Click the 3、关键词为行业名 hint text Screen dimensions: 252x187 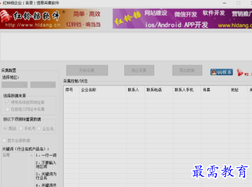click(46, 176)
